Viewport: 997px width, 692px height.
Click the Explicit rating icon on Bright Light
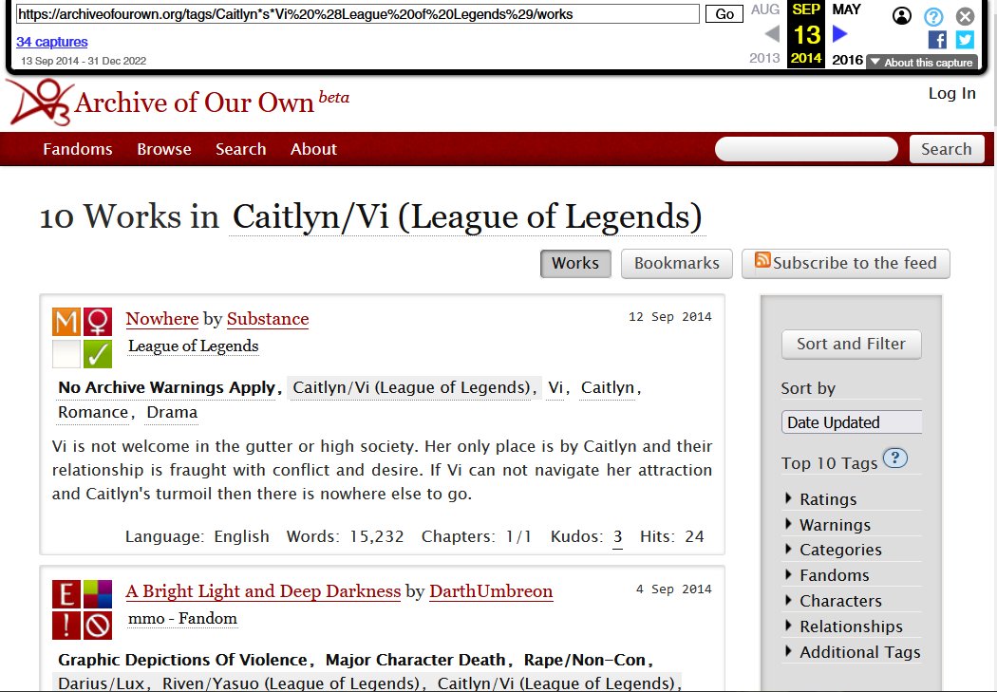[x=66, y=594]
